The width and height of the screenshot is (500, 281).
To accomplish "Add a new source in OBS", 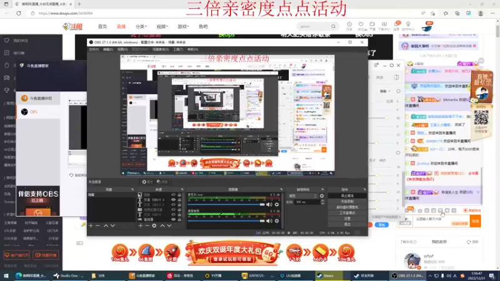I will 140,225.
